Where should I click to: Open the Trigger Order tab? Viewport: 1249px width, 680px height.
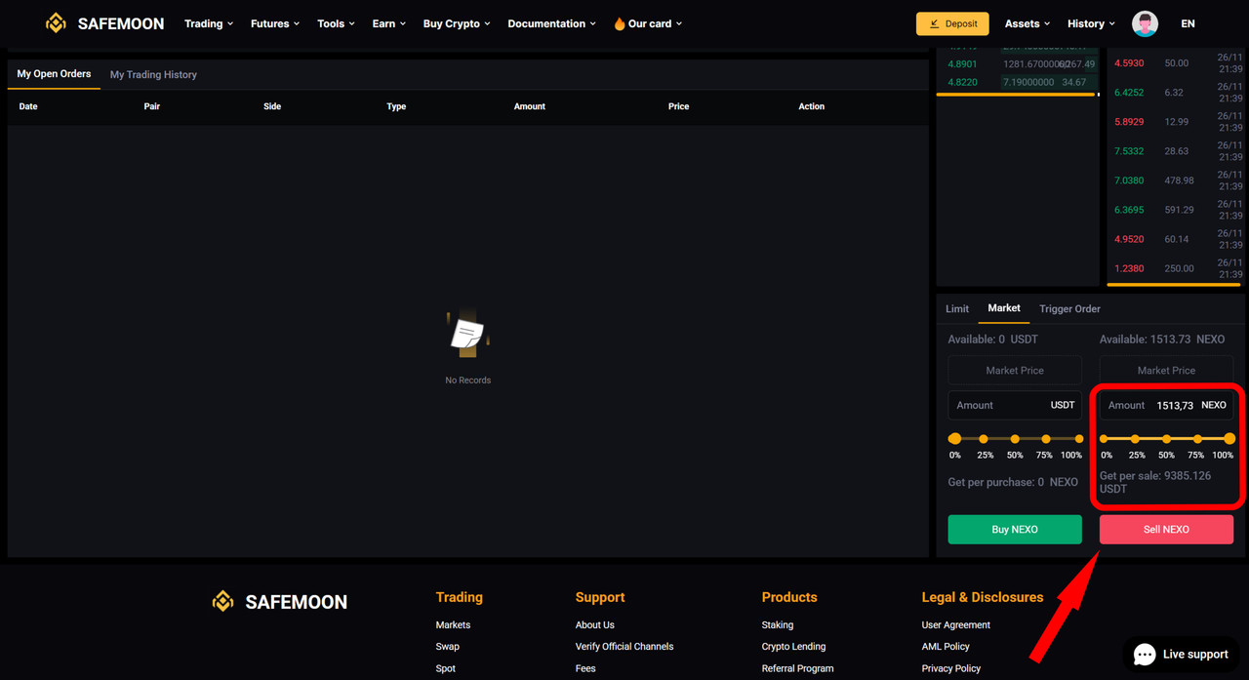1069,308
